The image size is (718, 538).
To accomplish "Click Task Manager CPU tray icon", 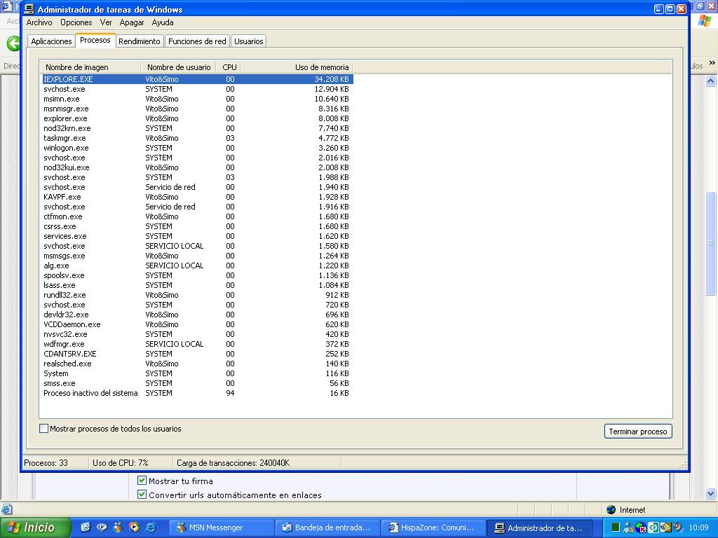I will pyautogui.click(x=616, y=527).
